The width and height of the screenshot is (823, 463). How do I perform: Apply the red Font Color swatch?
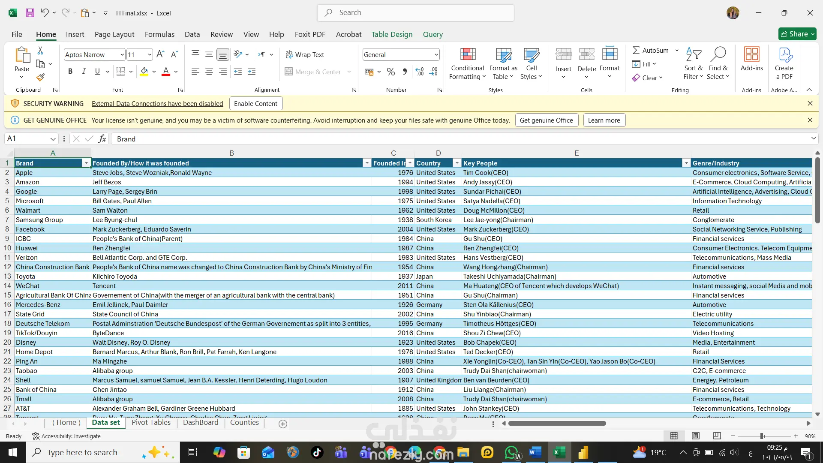pyautogui.click(x=166, y=72)
